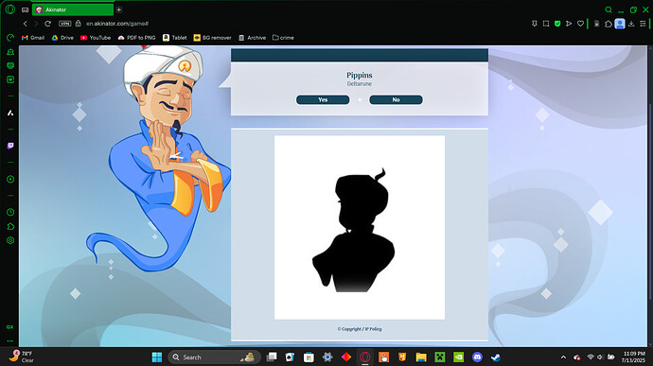
Task: Open the workspaces/tab islands icon beside the tab
Action: (x=25, y=9)
